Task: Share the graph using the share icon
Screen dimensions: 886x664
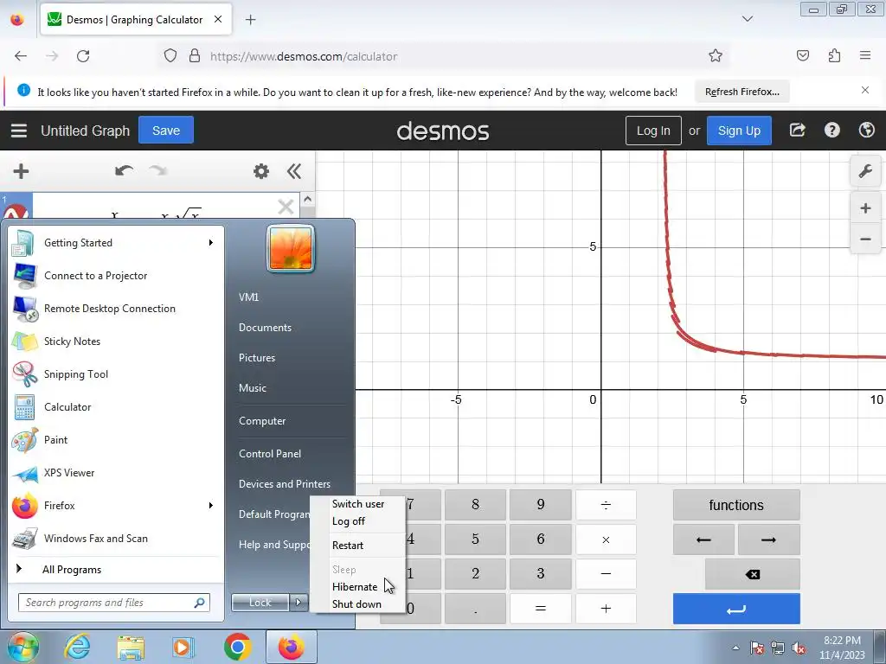Action: coord(797,131)
